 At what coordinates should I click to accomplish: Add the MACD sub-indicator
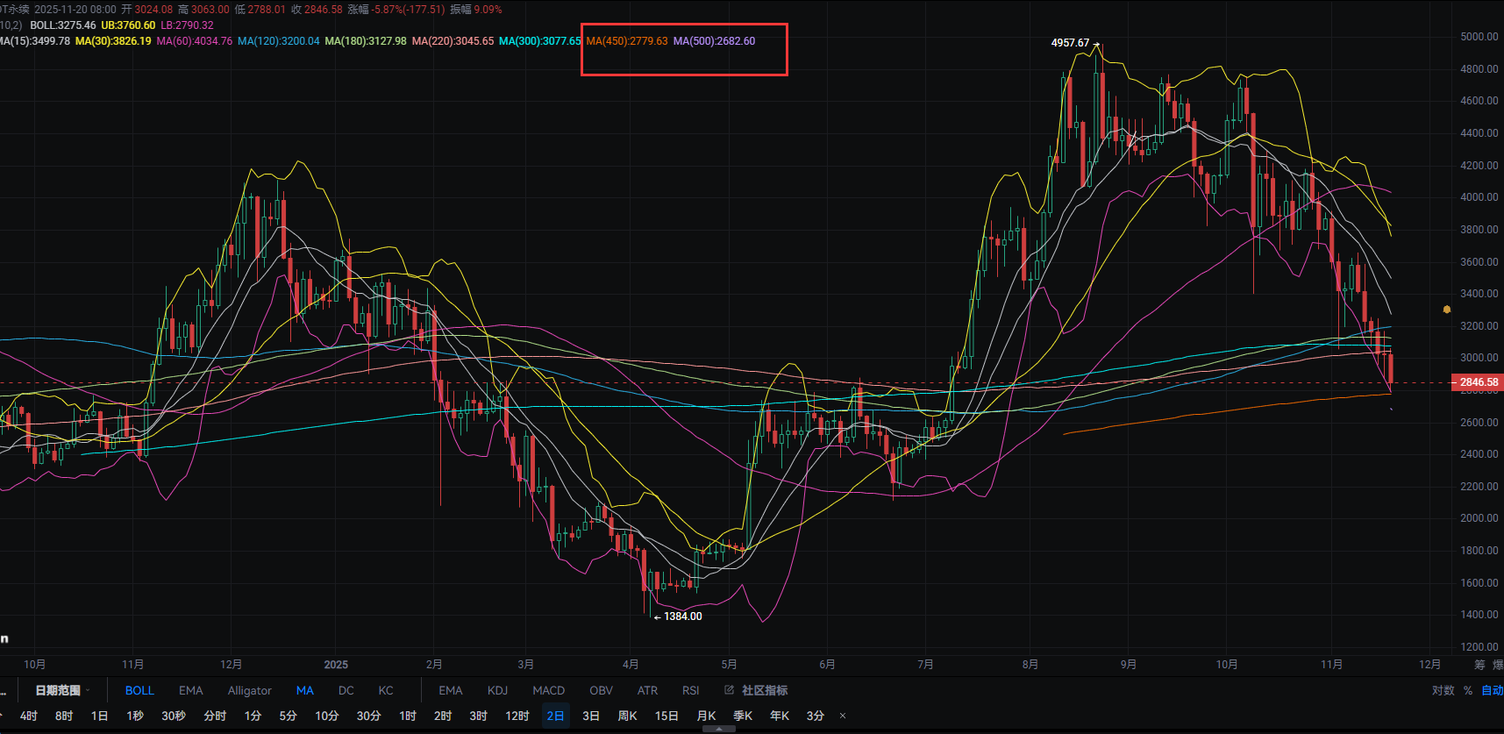pyautogui.click(x=548, y=690)
